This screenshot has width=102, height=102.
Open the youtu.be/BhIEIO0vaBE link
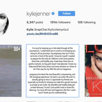(42, 34)
